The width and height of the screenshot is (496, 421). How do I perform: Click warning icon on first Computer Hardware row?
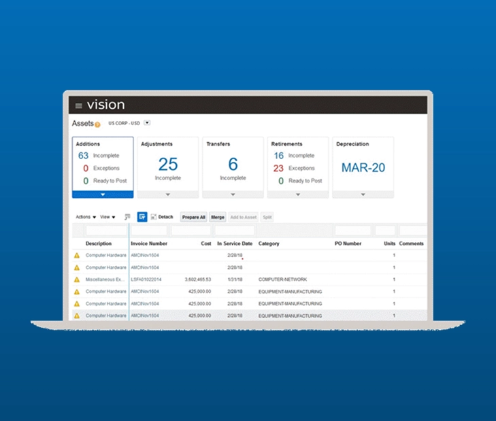pos(77,256)
